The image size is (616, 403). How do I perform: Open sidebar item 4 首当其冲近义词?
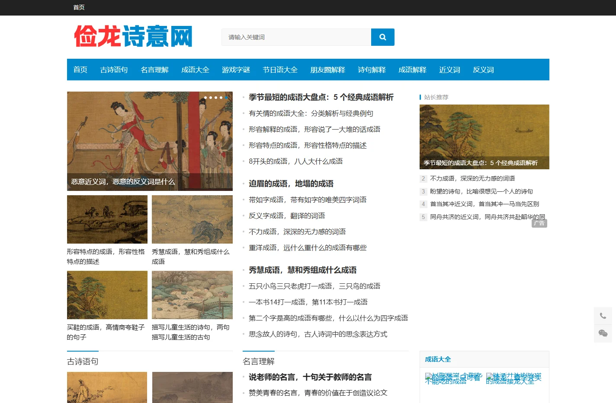tap(484, 204)
